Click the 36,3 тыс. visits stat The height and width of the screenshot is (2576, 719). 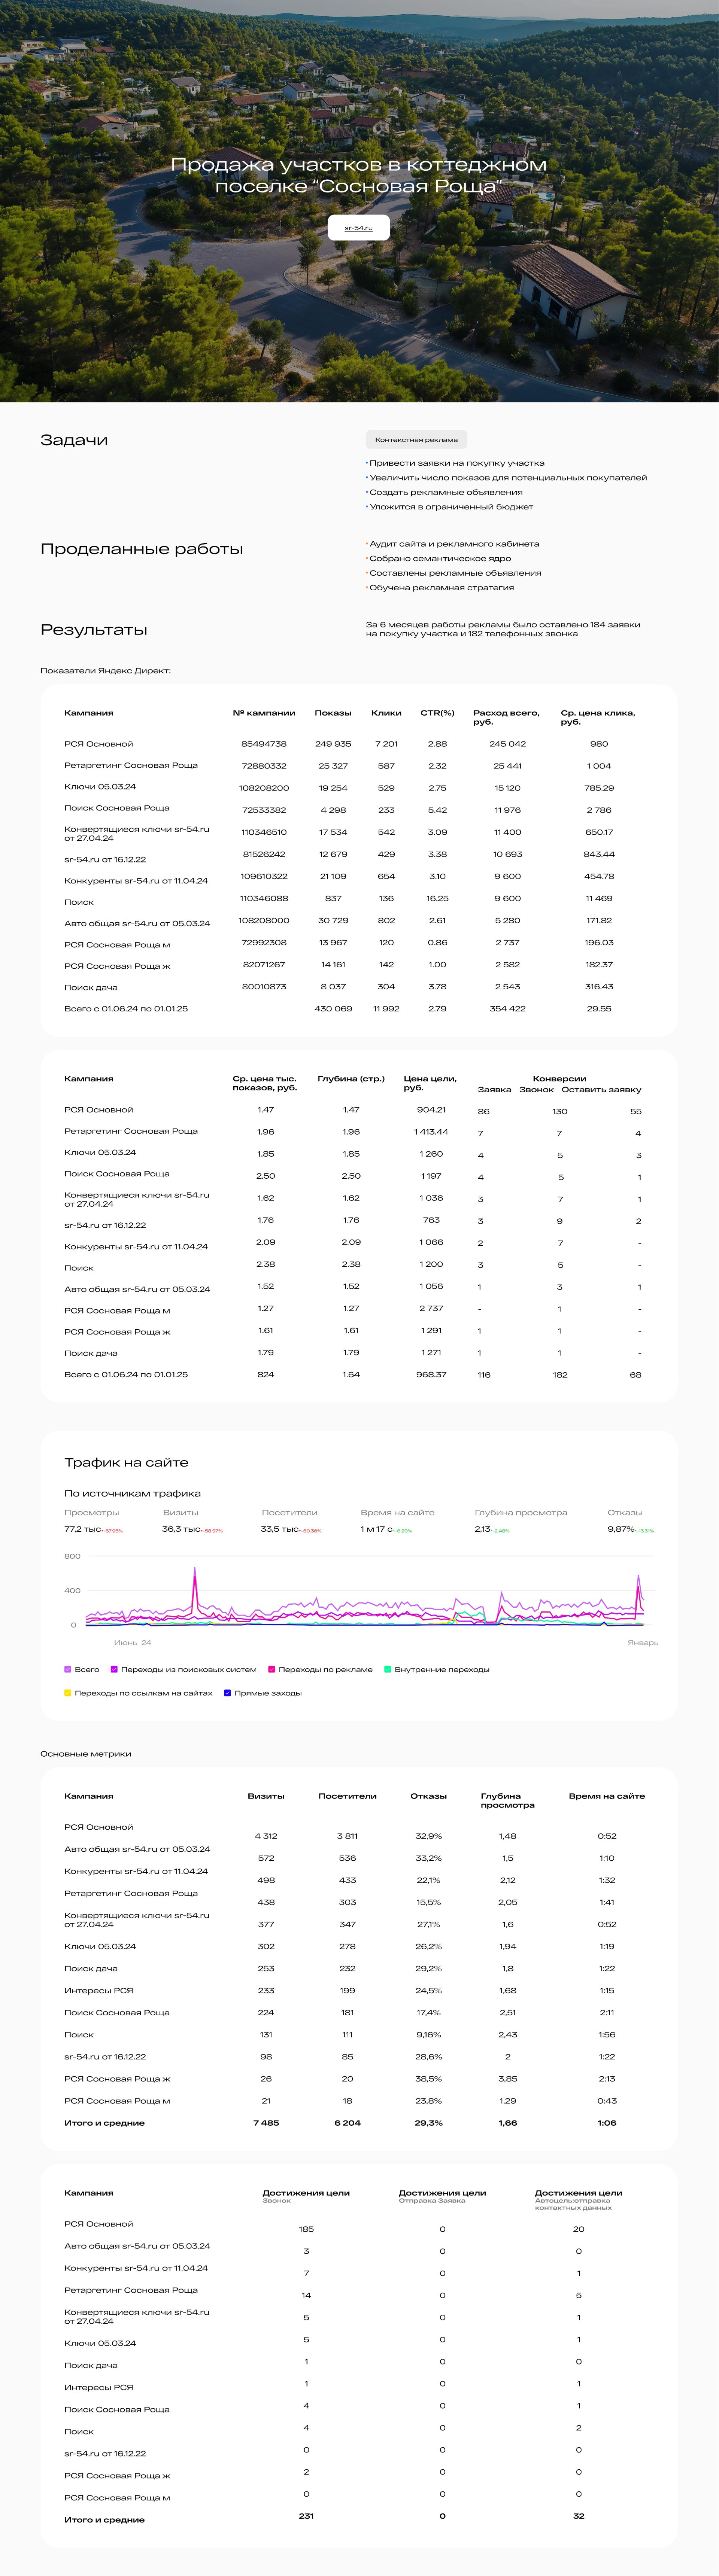(x=192, y=1529)
